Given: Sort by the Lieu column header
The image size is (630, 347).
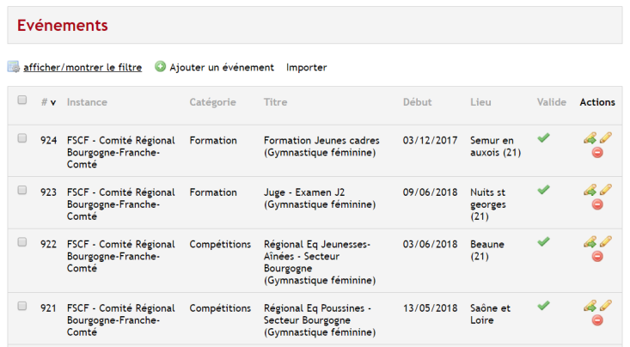Looking at the screenshot, I should point(480,102).
